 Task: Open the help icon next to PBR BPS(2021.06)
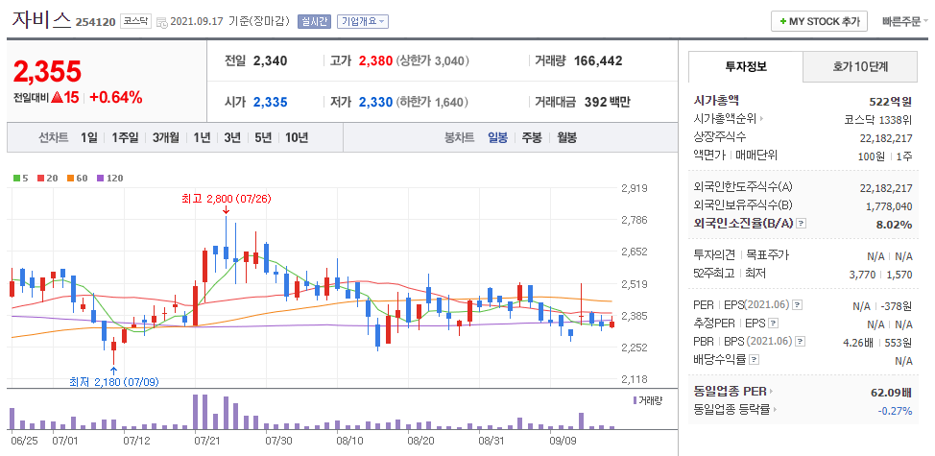coord(801,342)
